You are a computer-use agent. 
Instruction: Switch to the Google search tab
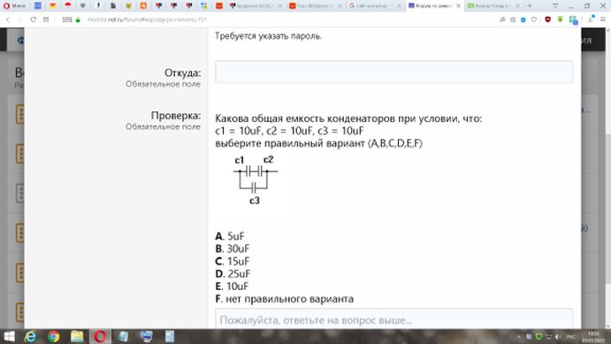(375, 5)
